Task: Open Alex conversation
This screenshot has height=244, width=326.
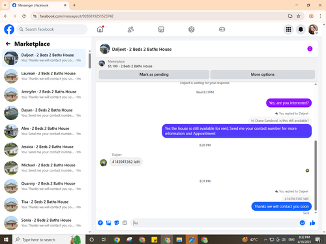Action: click(44, 131)
